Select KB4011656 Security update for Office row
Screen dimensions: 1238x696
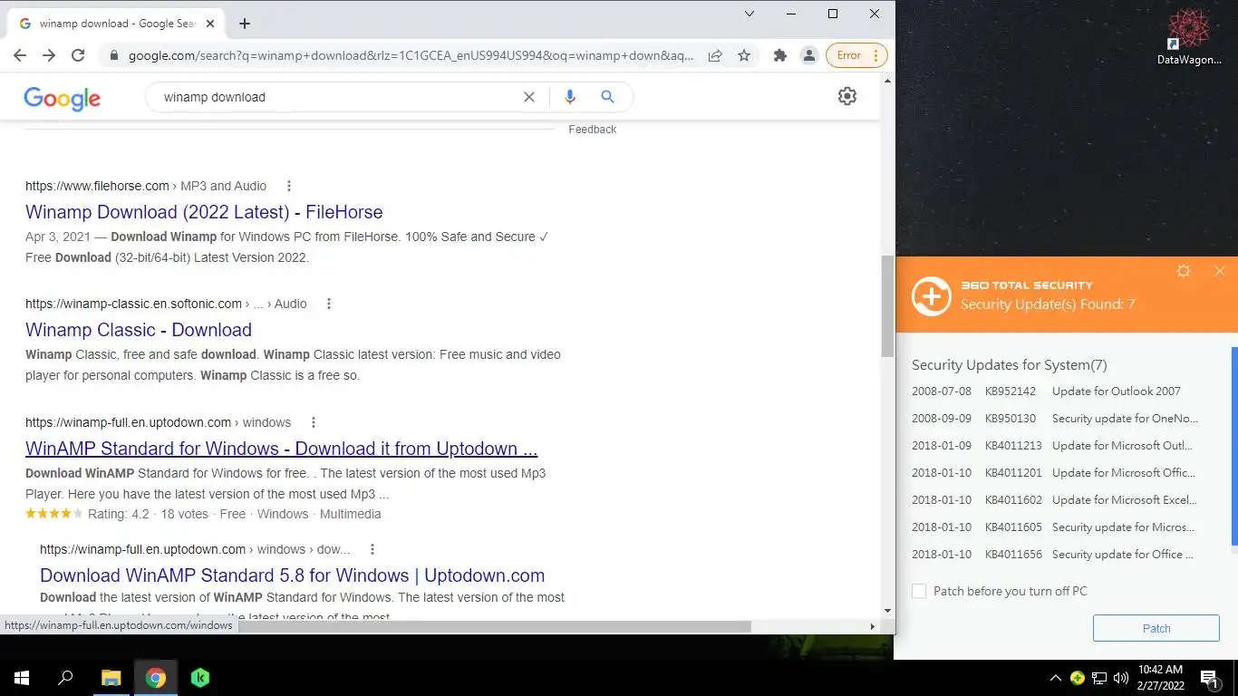[1055, 555]
